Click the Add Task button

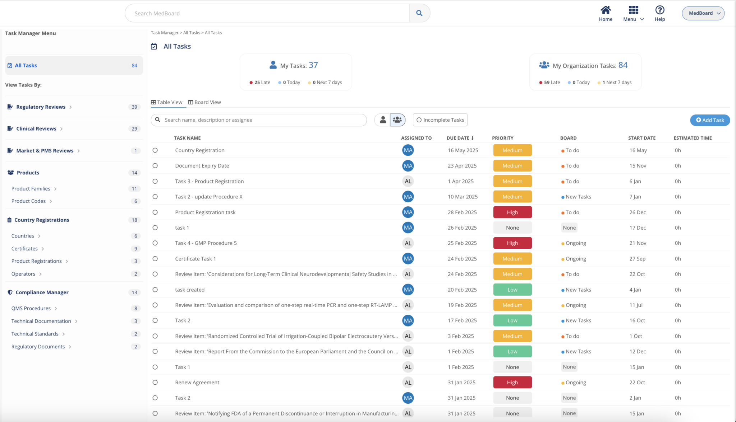click(x=710, y=120)
